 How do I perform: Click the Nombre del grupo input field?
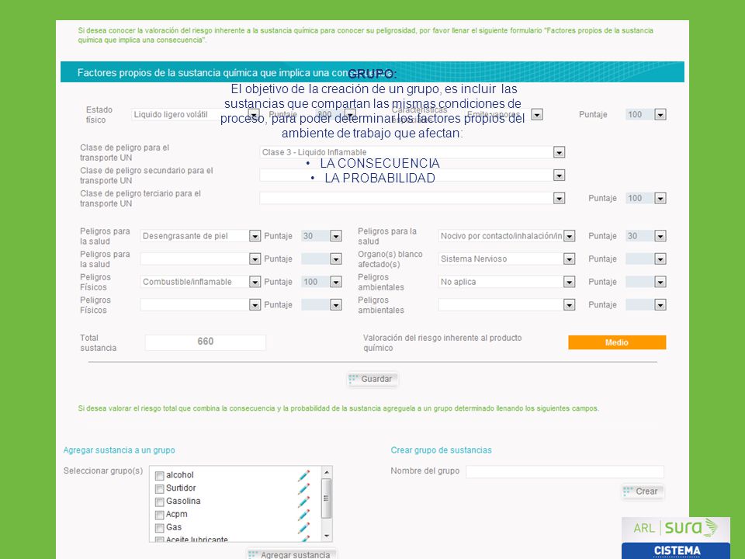pos(565,471)
